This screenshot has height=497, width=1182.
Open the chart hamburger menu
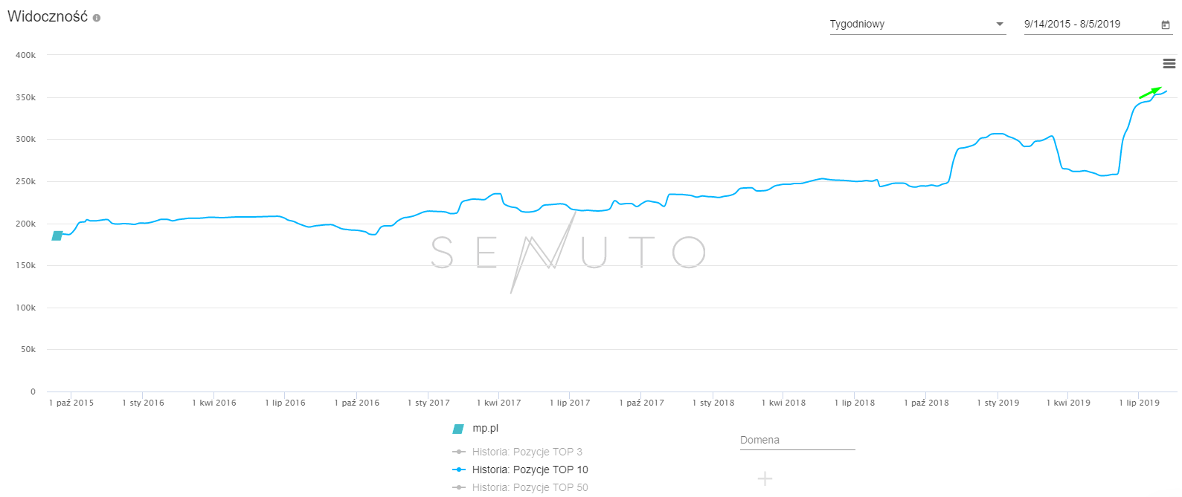[1169, 64]
